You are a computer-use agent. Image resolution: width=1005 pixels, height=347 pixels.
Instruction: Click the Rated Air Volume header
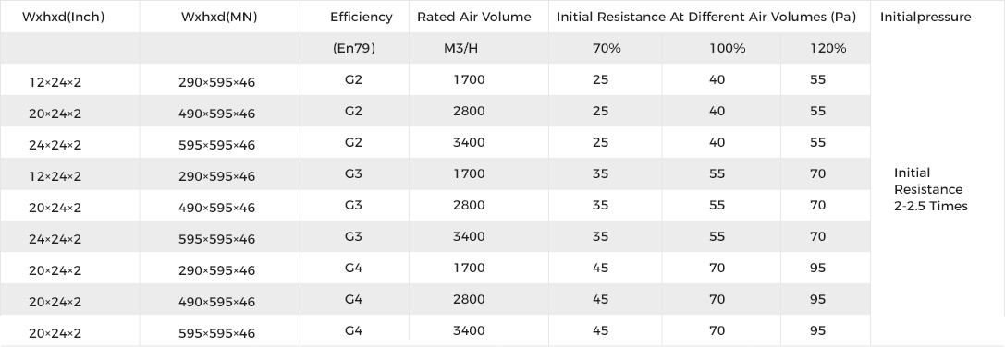point(474,18)
